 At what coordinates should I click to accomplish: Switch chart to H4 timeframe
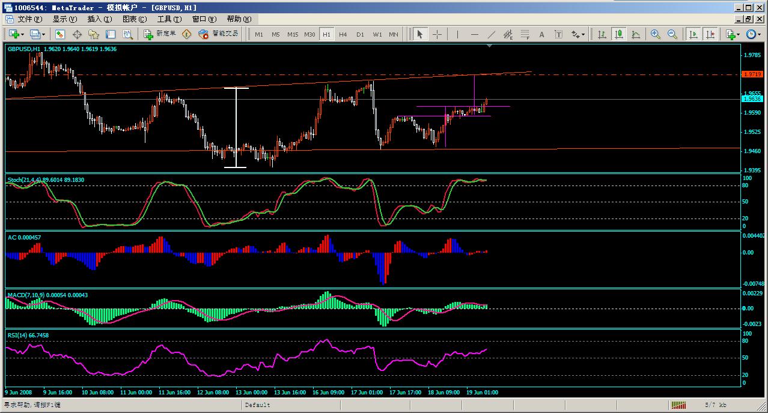pyautogui.click(x=343, y=34)
